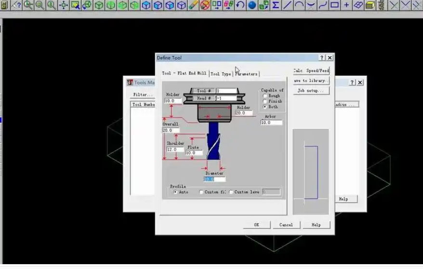Click the Diameter input field

[214, 179]
